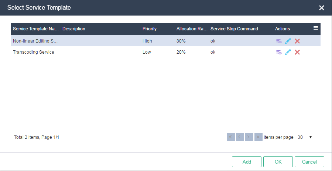
Task: Sort by the Priority column header
Action: tap(150, 29)
